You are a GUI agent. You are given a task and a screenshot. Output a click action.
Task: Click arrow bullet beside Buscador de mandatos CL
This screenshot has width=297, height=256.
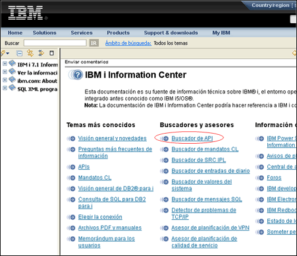pyautogui.click(x=165, y=150)
